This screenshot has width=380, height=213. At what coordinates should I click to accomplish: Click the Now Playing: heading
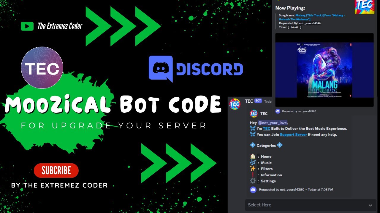(x=290, y=8)
